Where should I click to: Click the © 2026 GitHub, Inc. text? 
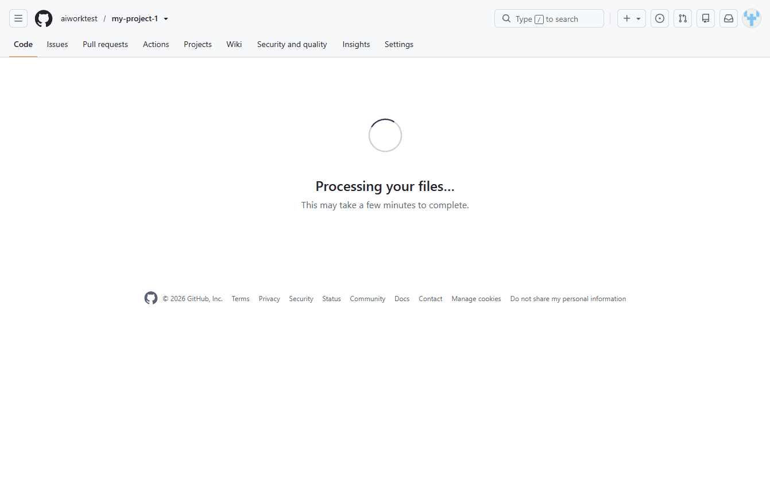192,299
